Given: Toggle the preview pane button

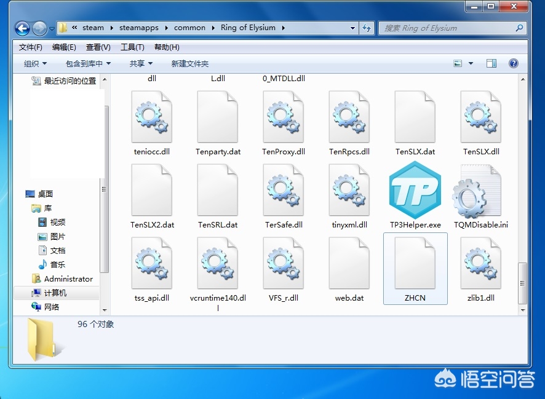Looking at the screenshot, I should 491,63.
